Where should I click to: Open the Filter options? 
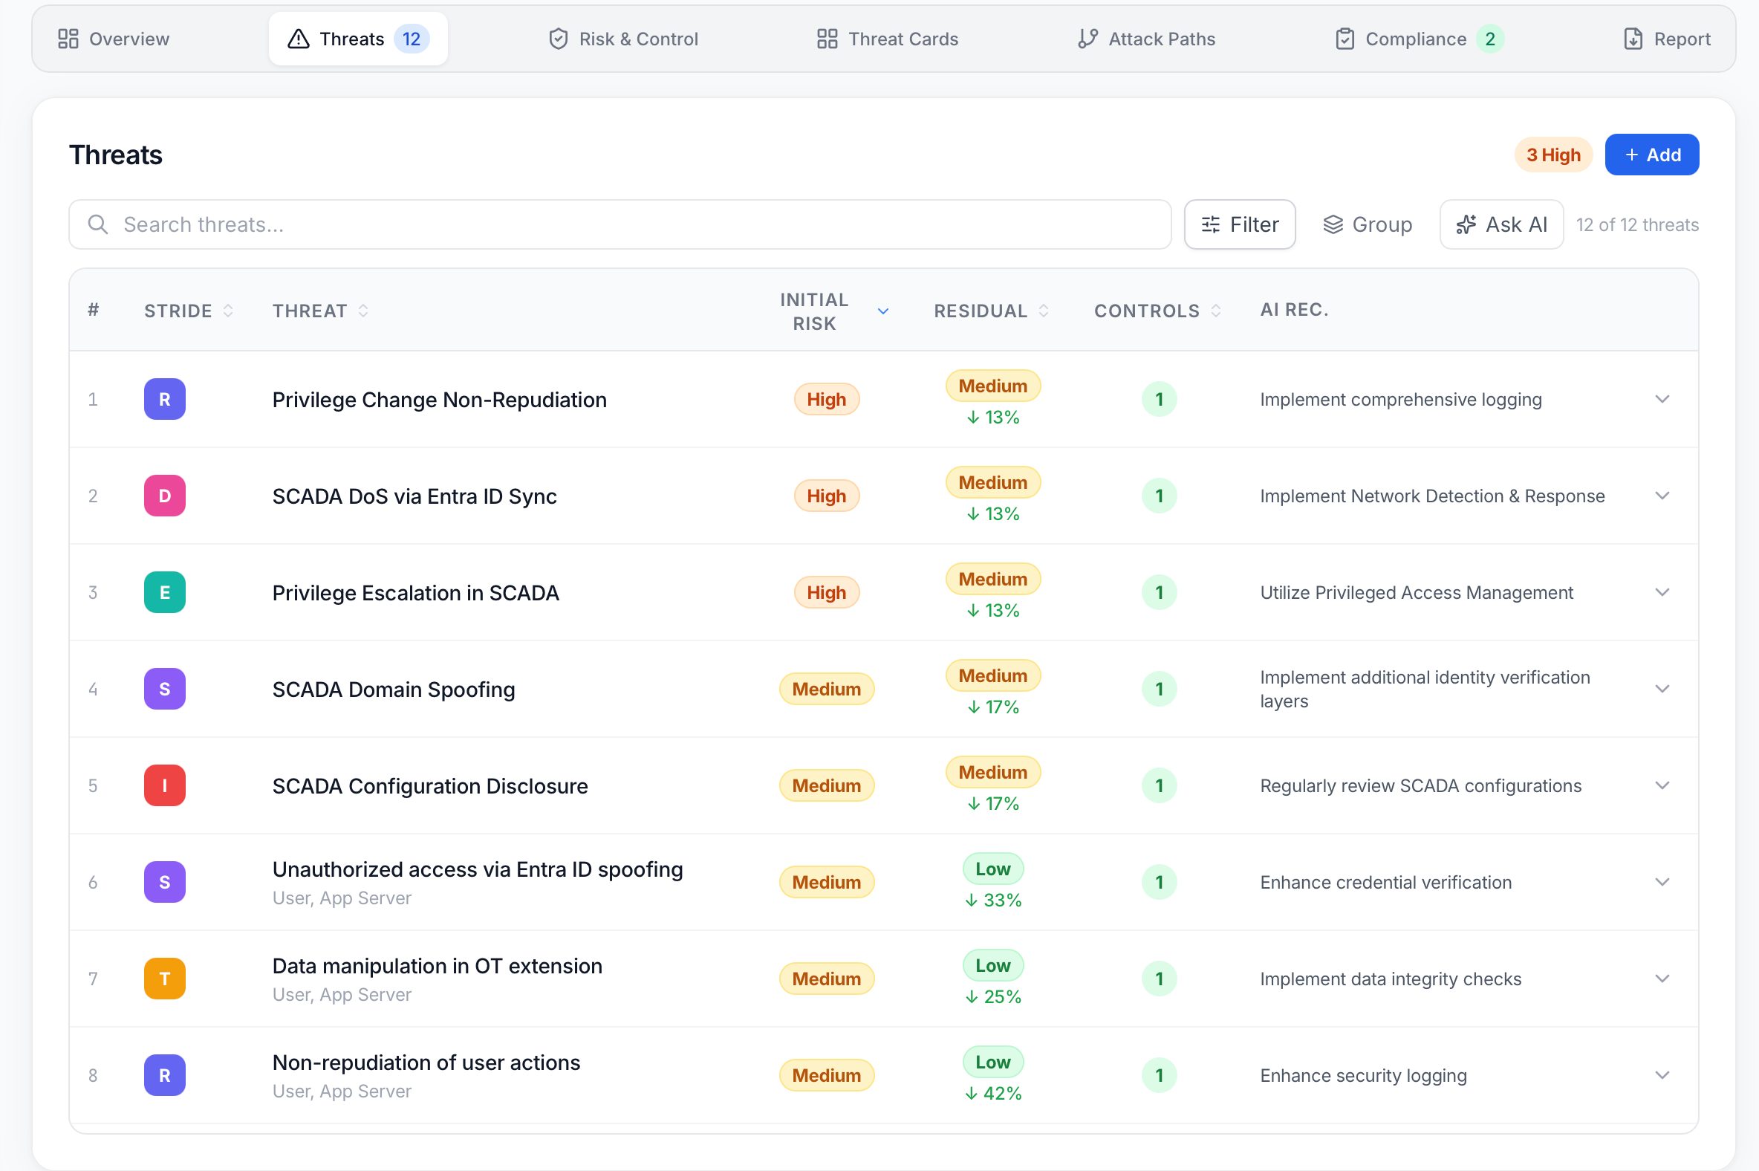(x=1239, y=224)
